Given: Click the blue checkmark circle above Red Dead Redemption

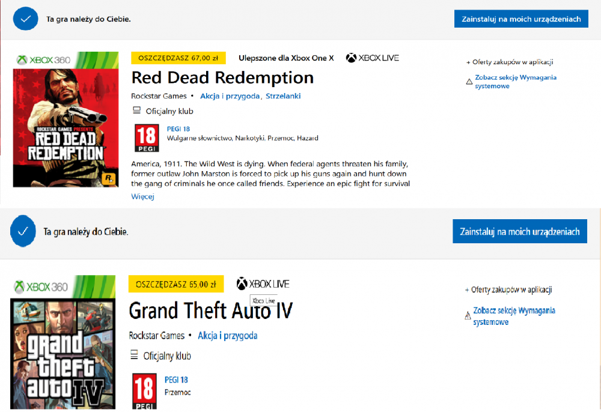Looking at the screenshot, I should pyautogui.click(x=25, y=19).
